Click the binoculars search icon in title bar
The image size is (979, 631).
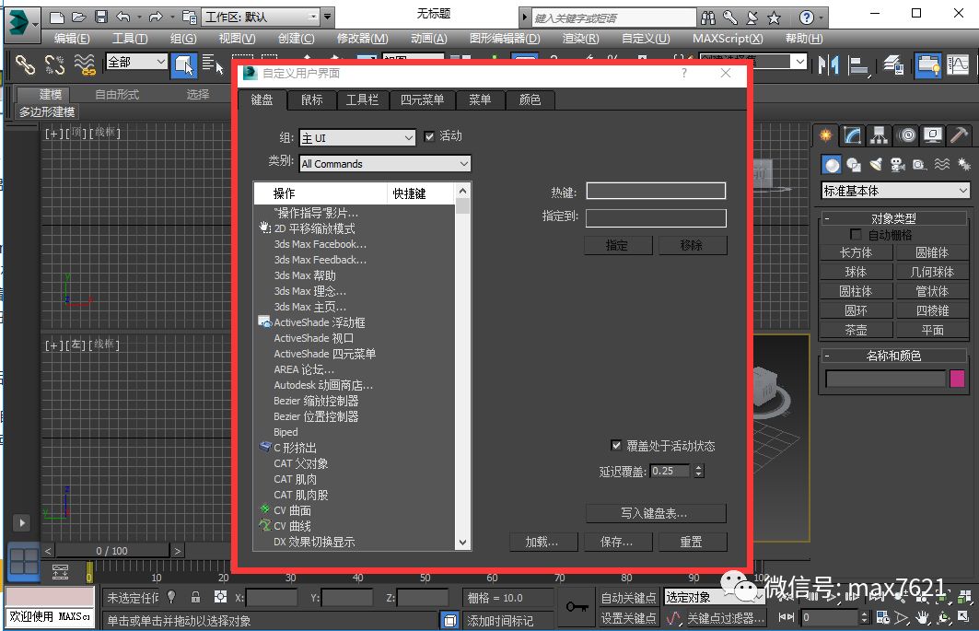pos(708,18)
